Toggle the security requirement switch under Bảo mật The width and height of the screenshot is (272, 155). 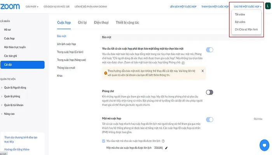click(x=209, y=50)
